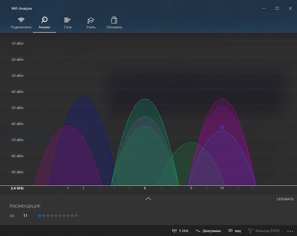Viewport: 297px width, 236px height.
Task: Click channel 2 on the axis
Action: click(83, 188)
